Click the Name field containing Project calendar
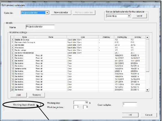 point(40,27)
